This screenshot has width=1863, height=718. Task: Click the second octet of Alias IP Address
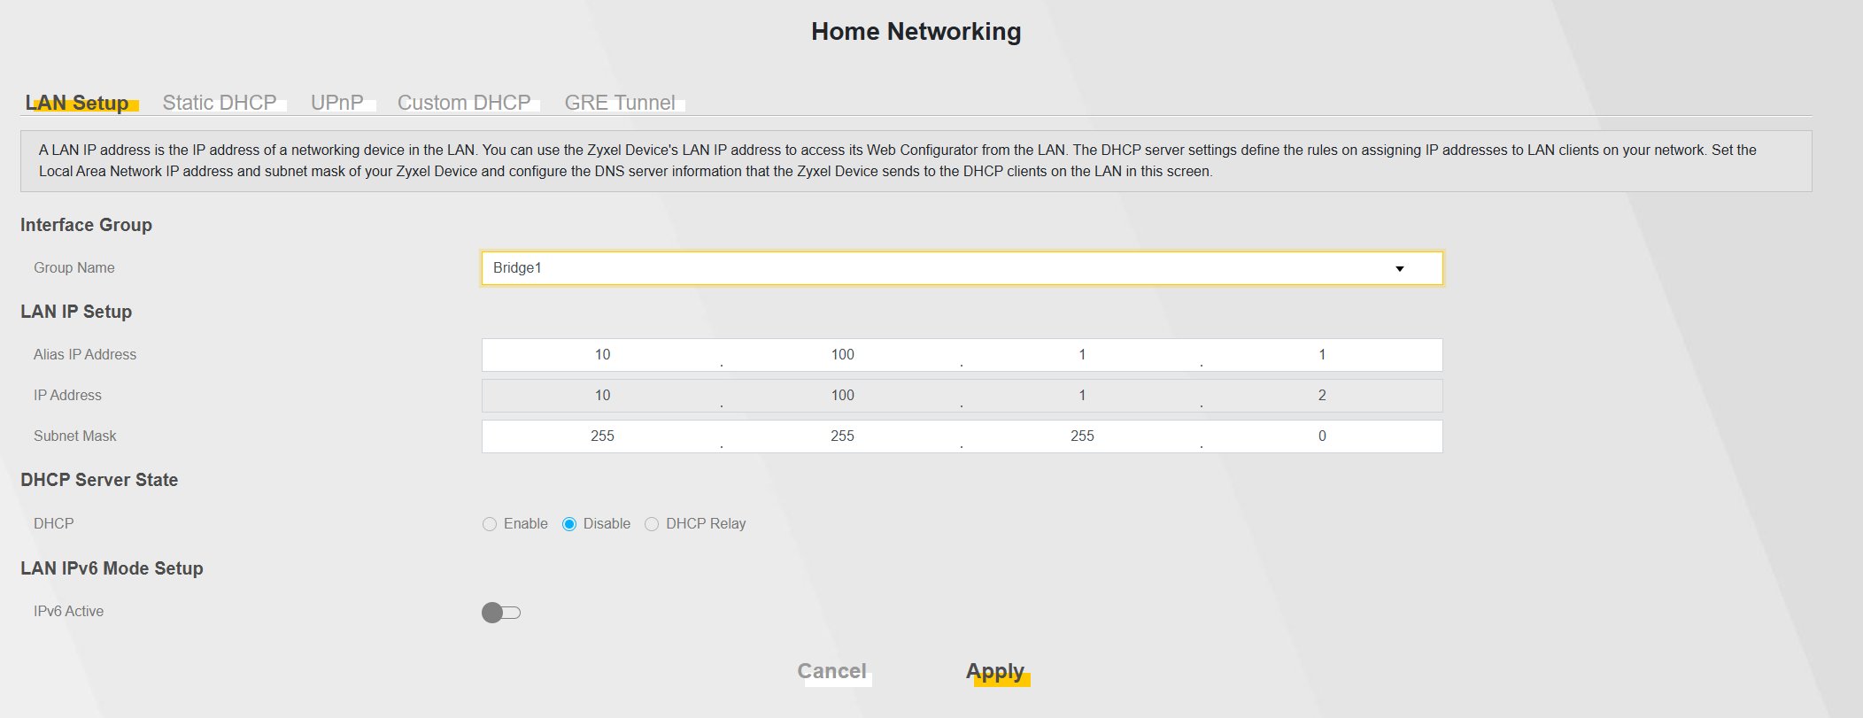[x=842, y=355]
